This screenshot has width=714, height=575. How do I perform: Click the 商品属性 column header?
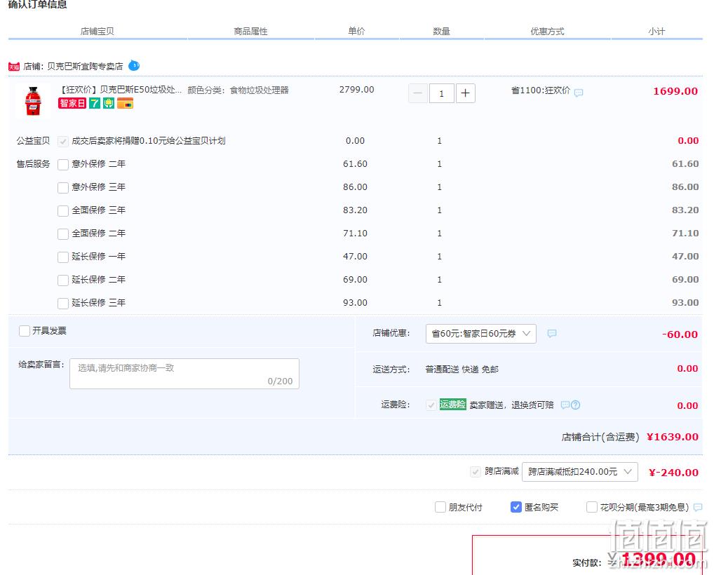(x=250, y=32)
